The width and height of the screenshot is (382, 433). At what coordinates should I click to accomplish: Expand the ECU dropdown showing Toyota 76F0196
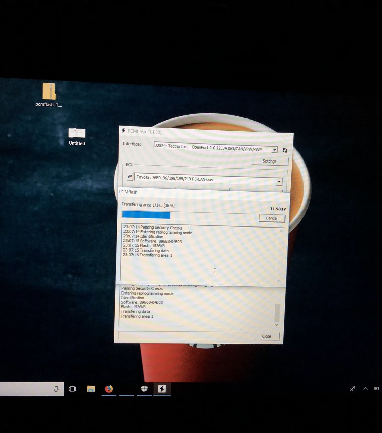(208, 179)
